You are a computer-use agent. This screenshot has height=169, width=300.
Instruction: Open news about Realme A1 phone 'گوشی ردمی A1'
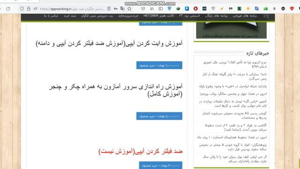(234, 115)
